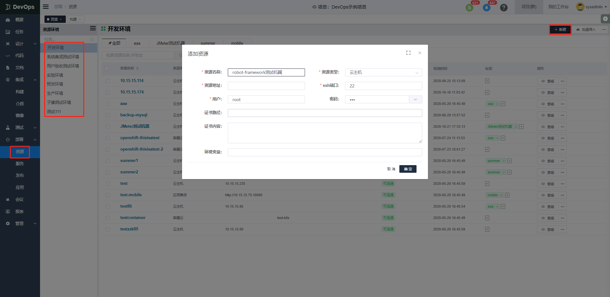The width and height of the screenshot is (610, 297).
Task: Open the 资源类型 dropdown showing 云主机
Action: pos(383,73)
